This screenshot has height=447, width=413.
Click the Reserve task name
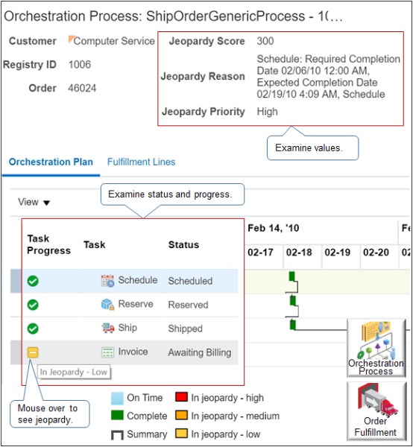click(x=136, y=304)
